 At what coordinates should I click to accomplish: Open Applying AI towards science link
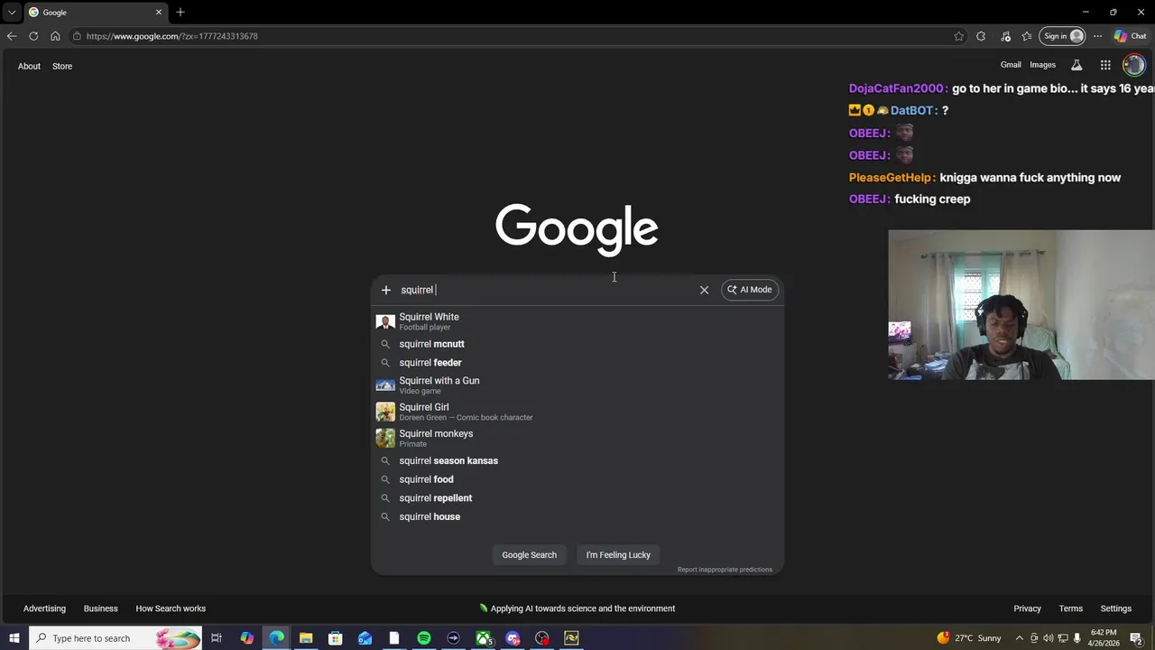pos(577,608)
